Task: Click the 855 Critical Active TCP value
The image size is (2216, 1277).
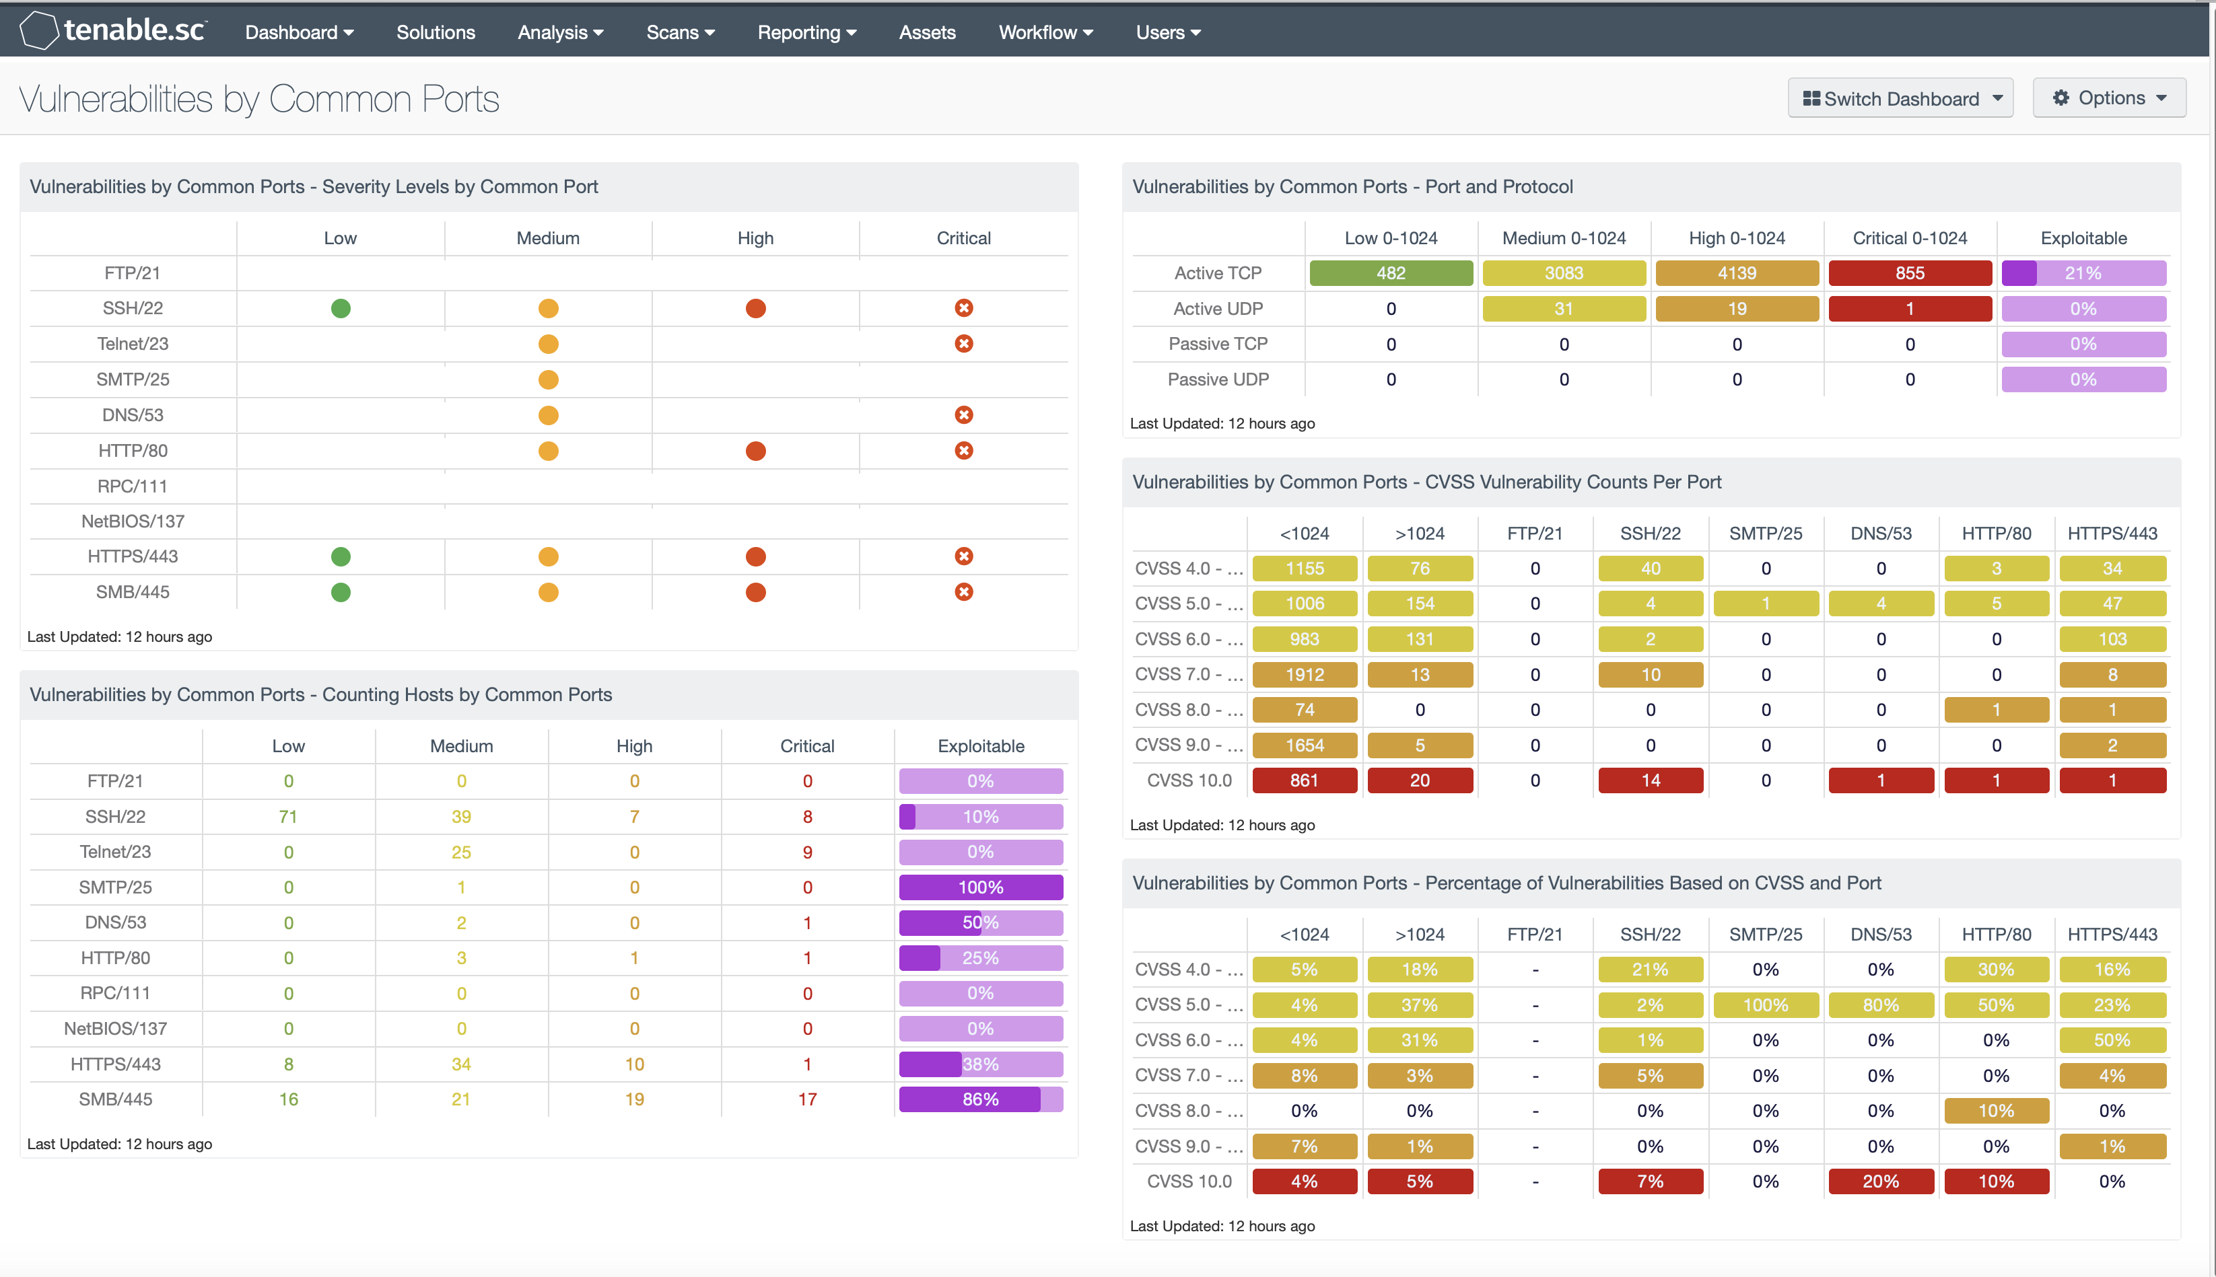Action: pos(1910,272)
